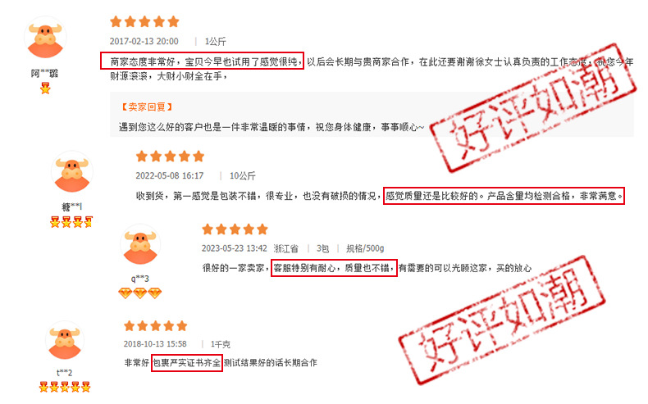The image size is (648, 404).
Task: Click the five-star rating of the 2022-05-08 review
Action: pos(171,157)
